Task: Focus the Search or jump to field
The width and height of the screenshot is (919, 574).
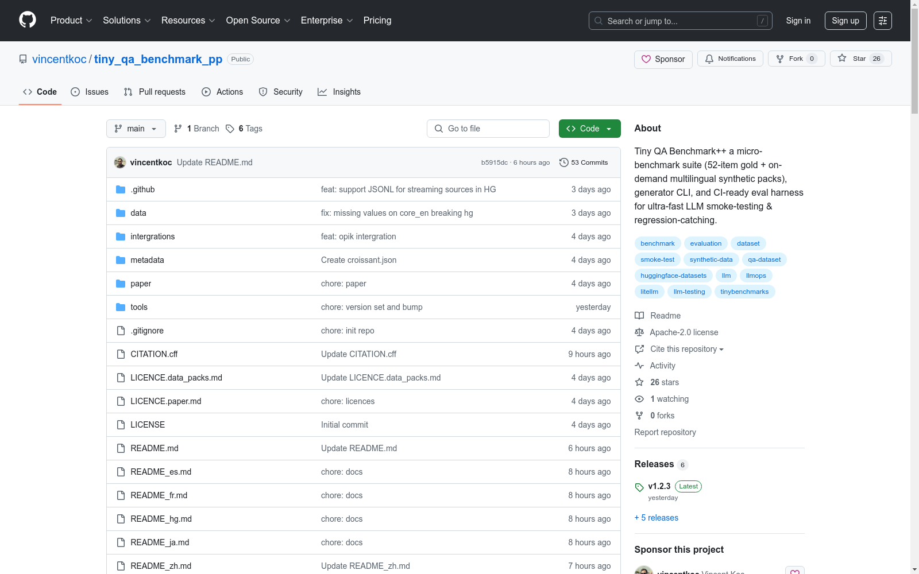Action: [681, 21]
